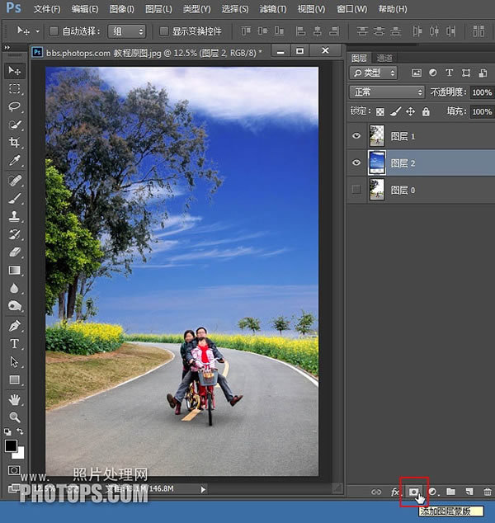The width and height of the screenshot is (495, 523).
Task: Choose the Zoom magnifier tool
Action: (15, 417)
